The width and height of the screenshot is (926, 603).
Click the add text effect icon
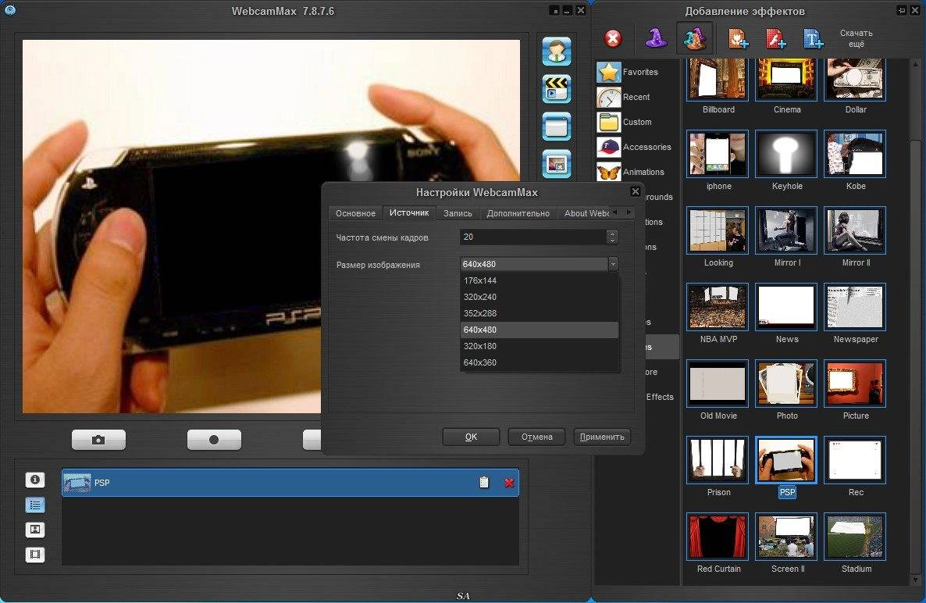click(x=814, y=39)
